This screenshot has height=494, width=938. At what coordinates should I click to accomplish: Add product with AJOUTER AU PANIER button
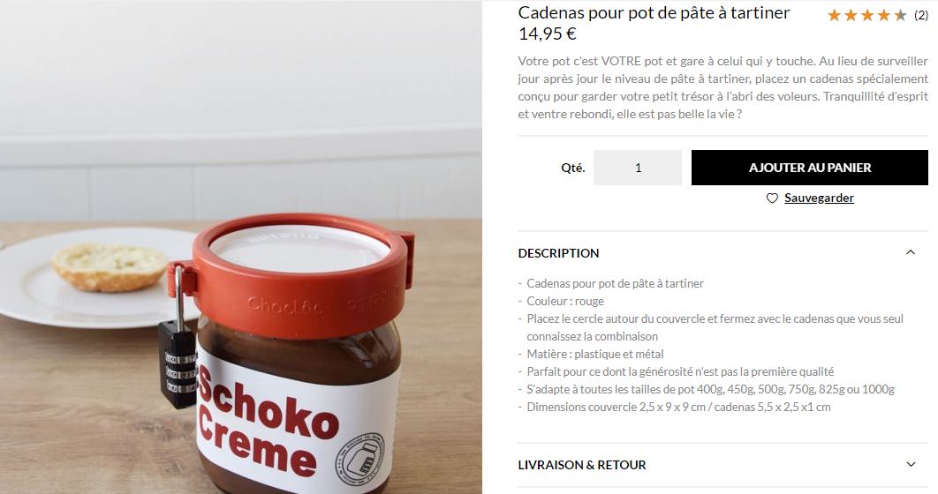pos(809,168)
